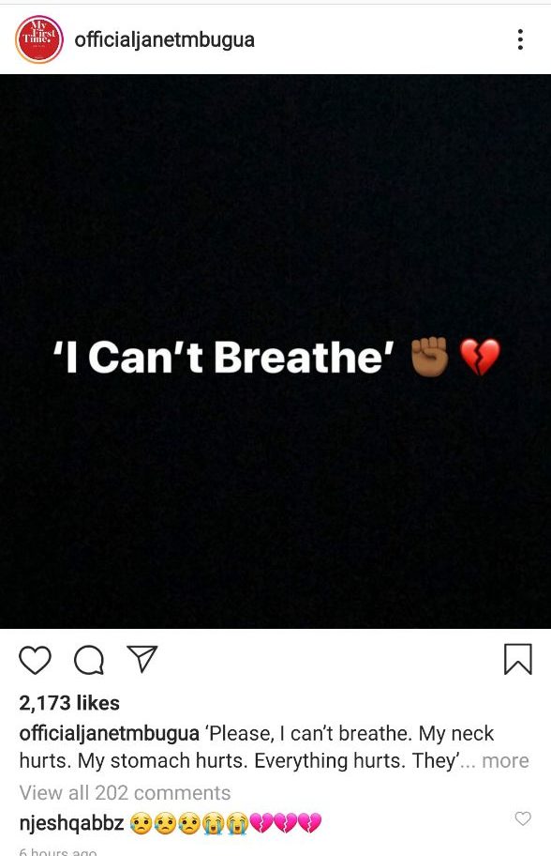Open the three-dot post options menu
The width and height of the screenshot is (551, 856).
(520, 39)
